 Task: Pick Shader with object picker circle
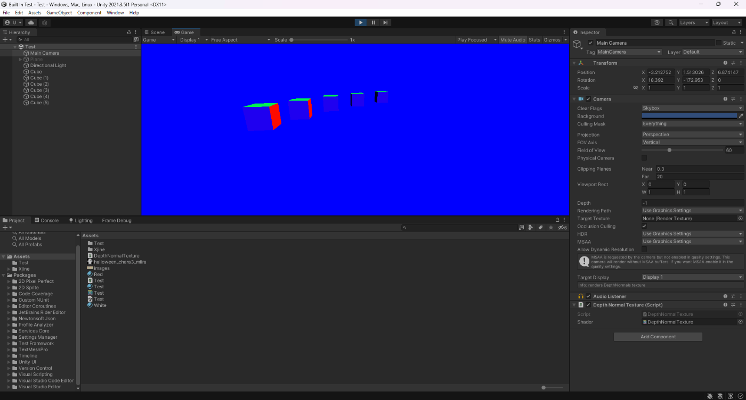740,322
